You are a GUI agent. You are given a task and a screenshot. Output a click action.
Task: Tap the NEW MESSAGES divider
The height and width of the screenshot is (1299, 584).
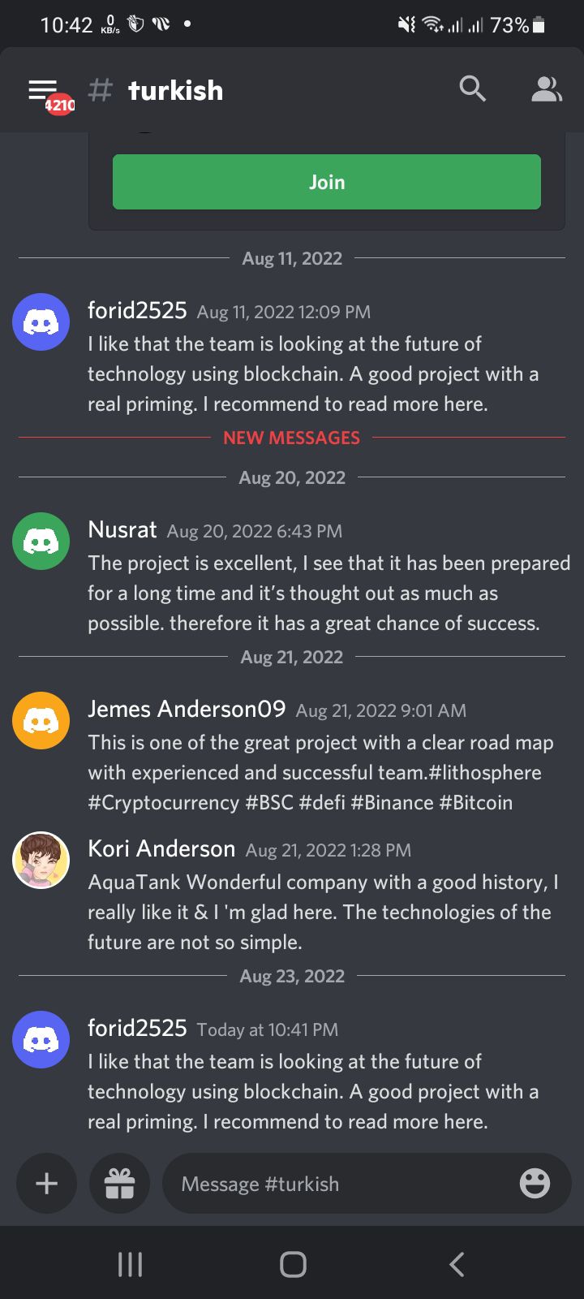point(292,438)
